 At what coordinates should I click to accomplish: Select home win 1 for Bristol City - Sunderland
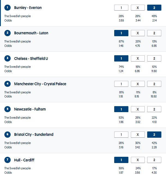121,134
